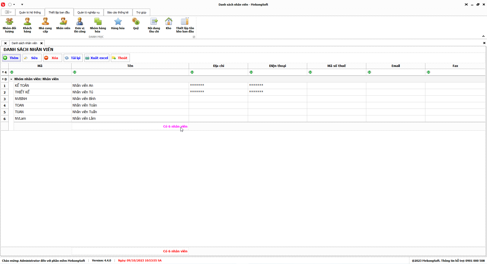Open the Nhóm đối tượng category
This screenshot has height=264, width=487.
(x=9, y=25)
